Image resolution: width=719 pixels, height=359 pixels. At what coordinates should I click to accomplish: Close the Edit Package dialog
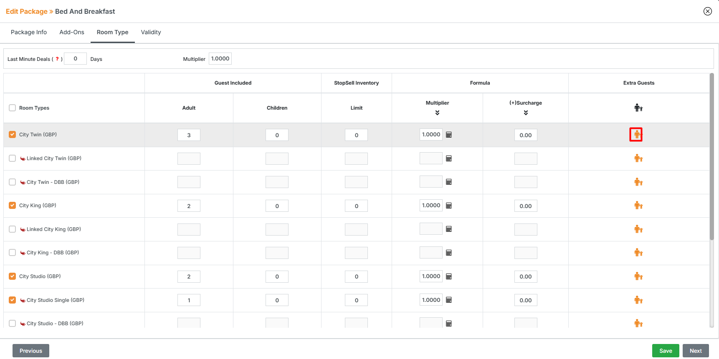click(x=707, y=11)
